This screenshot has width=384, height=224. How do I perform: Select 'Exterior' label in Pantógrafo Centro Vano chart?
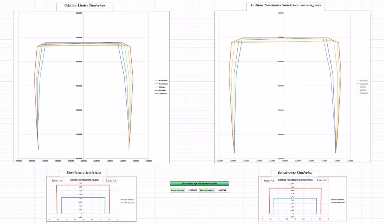322,180
